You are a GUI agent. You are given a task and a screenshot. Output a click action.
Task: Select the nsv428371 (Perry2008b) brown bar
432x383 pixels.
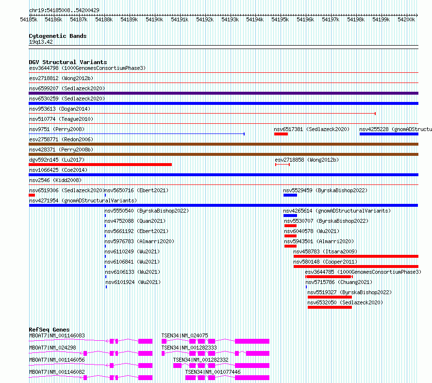(x=223, y=154)
